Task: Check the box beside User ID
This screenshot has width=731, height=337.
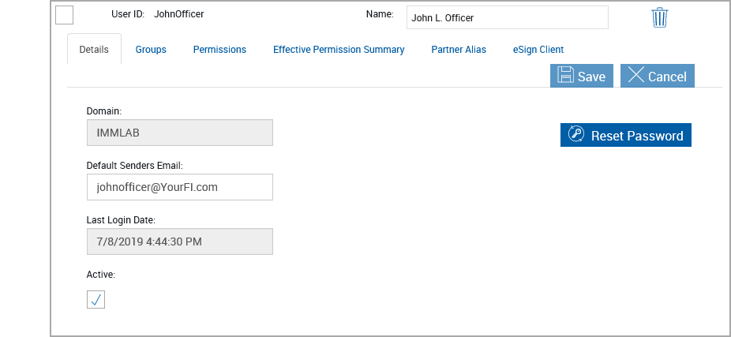Action: click(x=65, y=15)
